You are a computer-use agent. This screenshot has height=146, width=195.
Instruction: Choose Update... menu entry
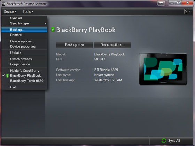pos(24,53)
